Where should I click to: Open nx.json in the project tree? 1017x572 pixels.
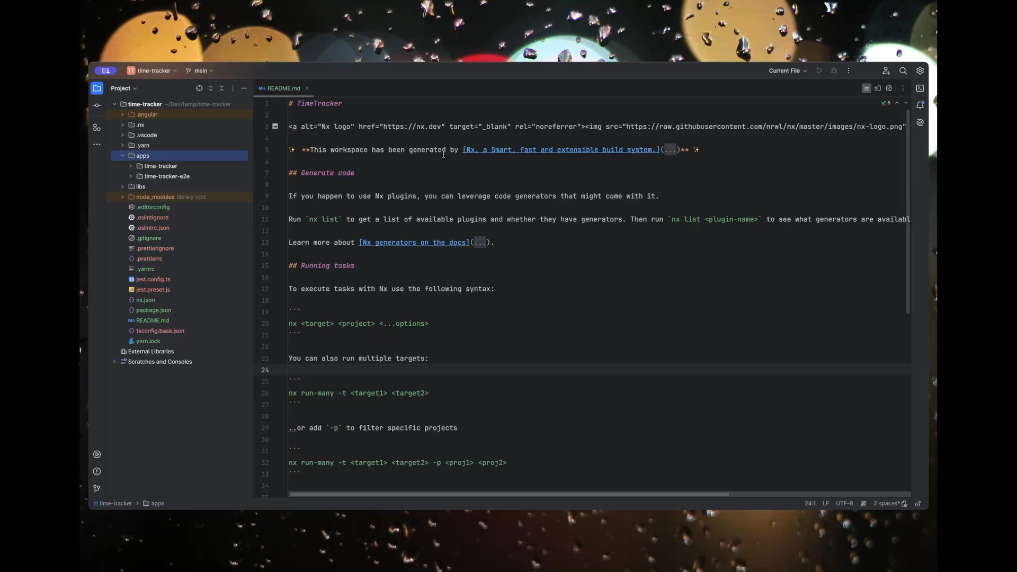(145, 300)
